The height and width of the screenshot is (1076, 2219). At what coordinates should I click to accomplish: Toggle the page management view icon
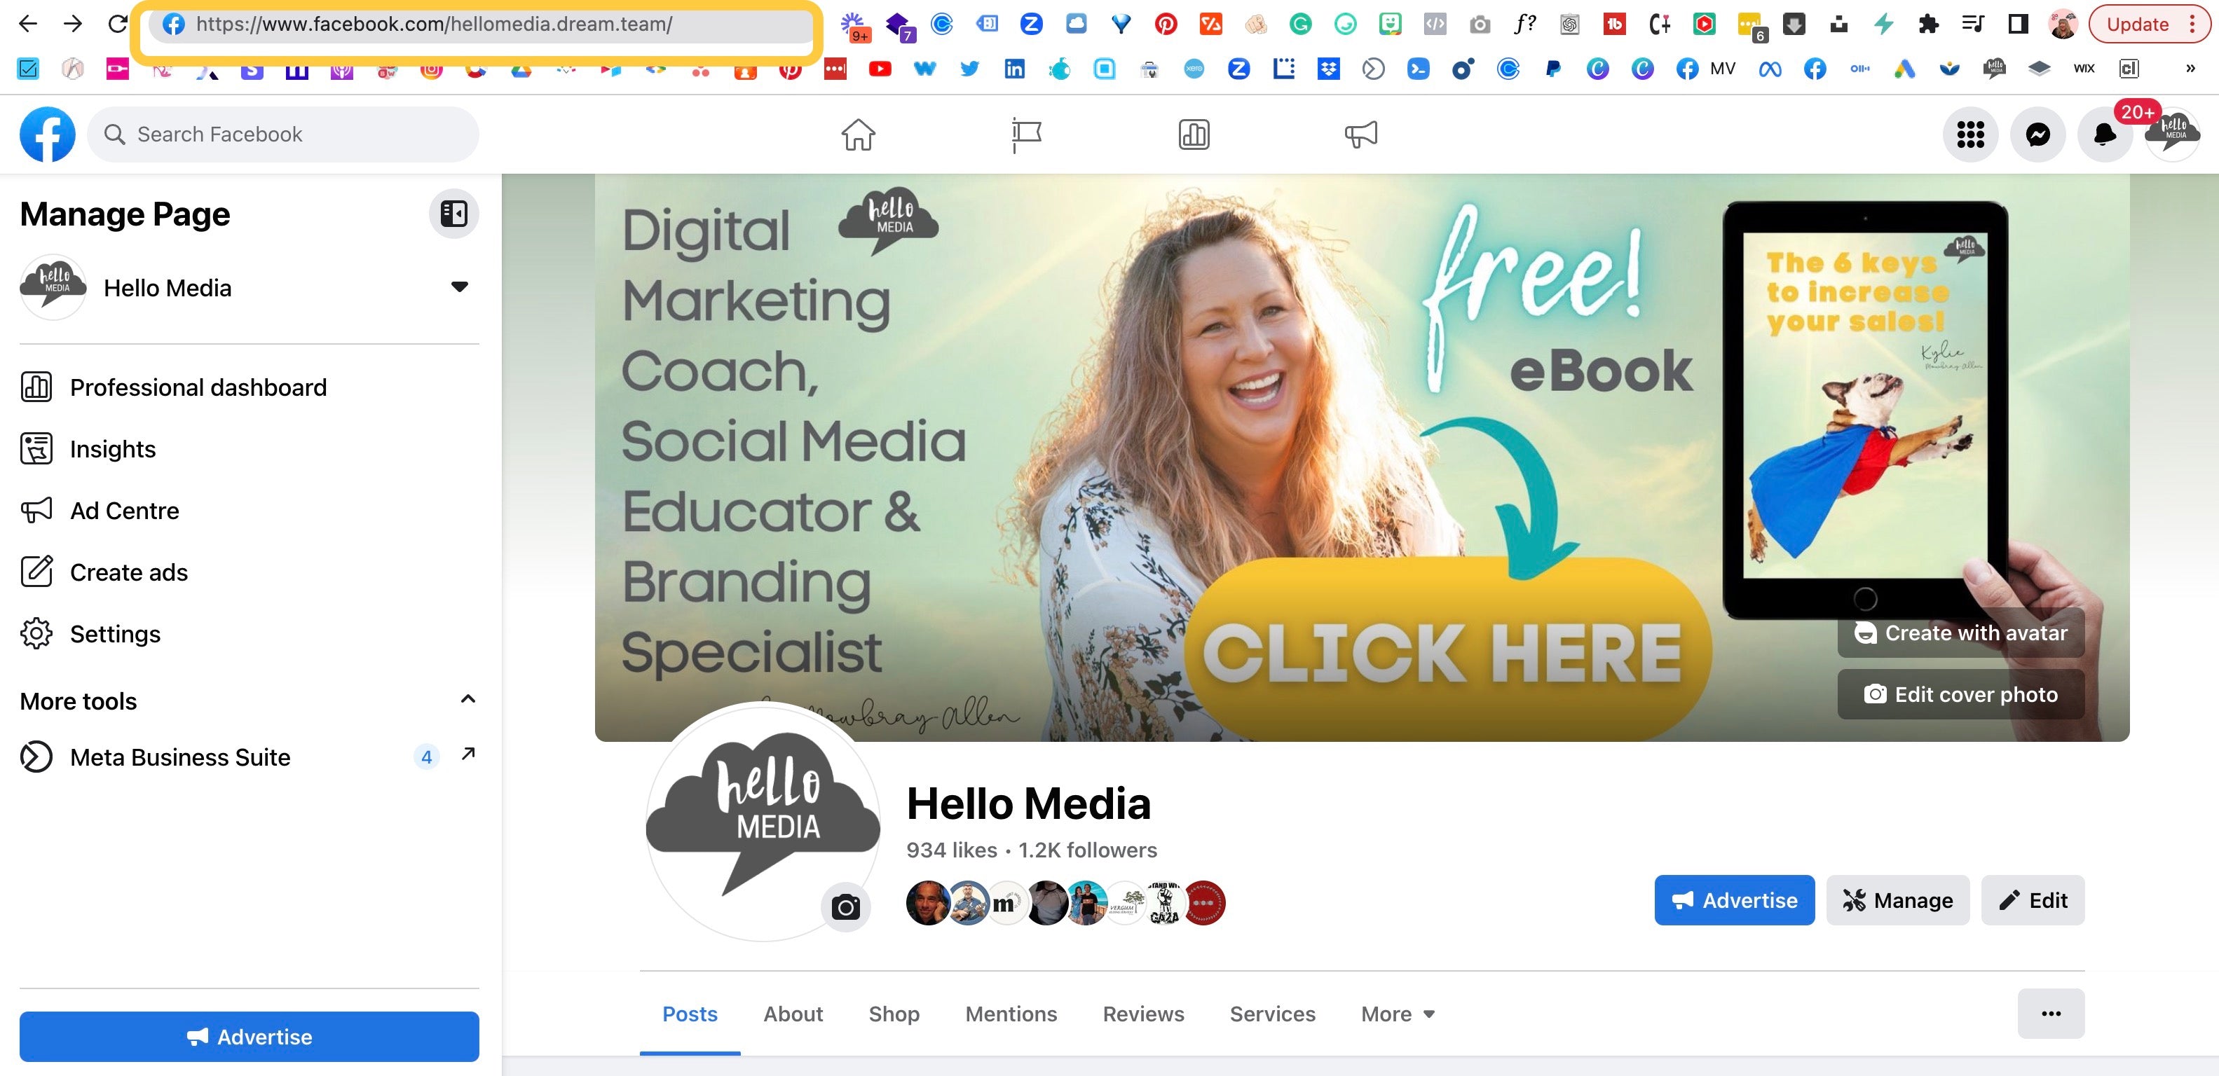tap(454, 212)
